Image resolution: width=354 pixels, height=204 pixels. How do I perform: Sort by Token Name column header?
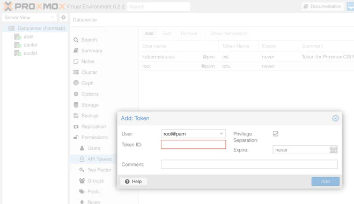click(x=238, y=46)
